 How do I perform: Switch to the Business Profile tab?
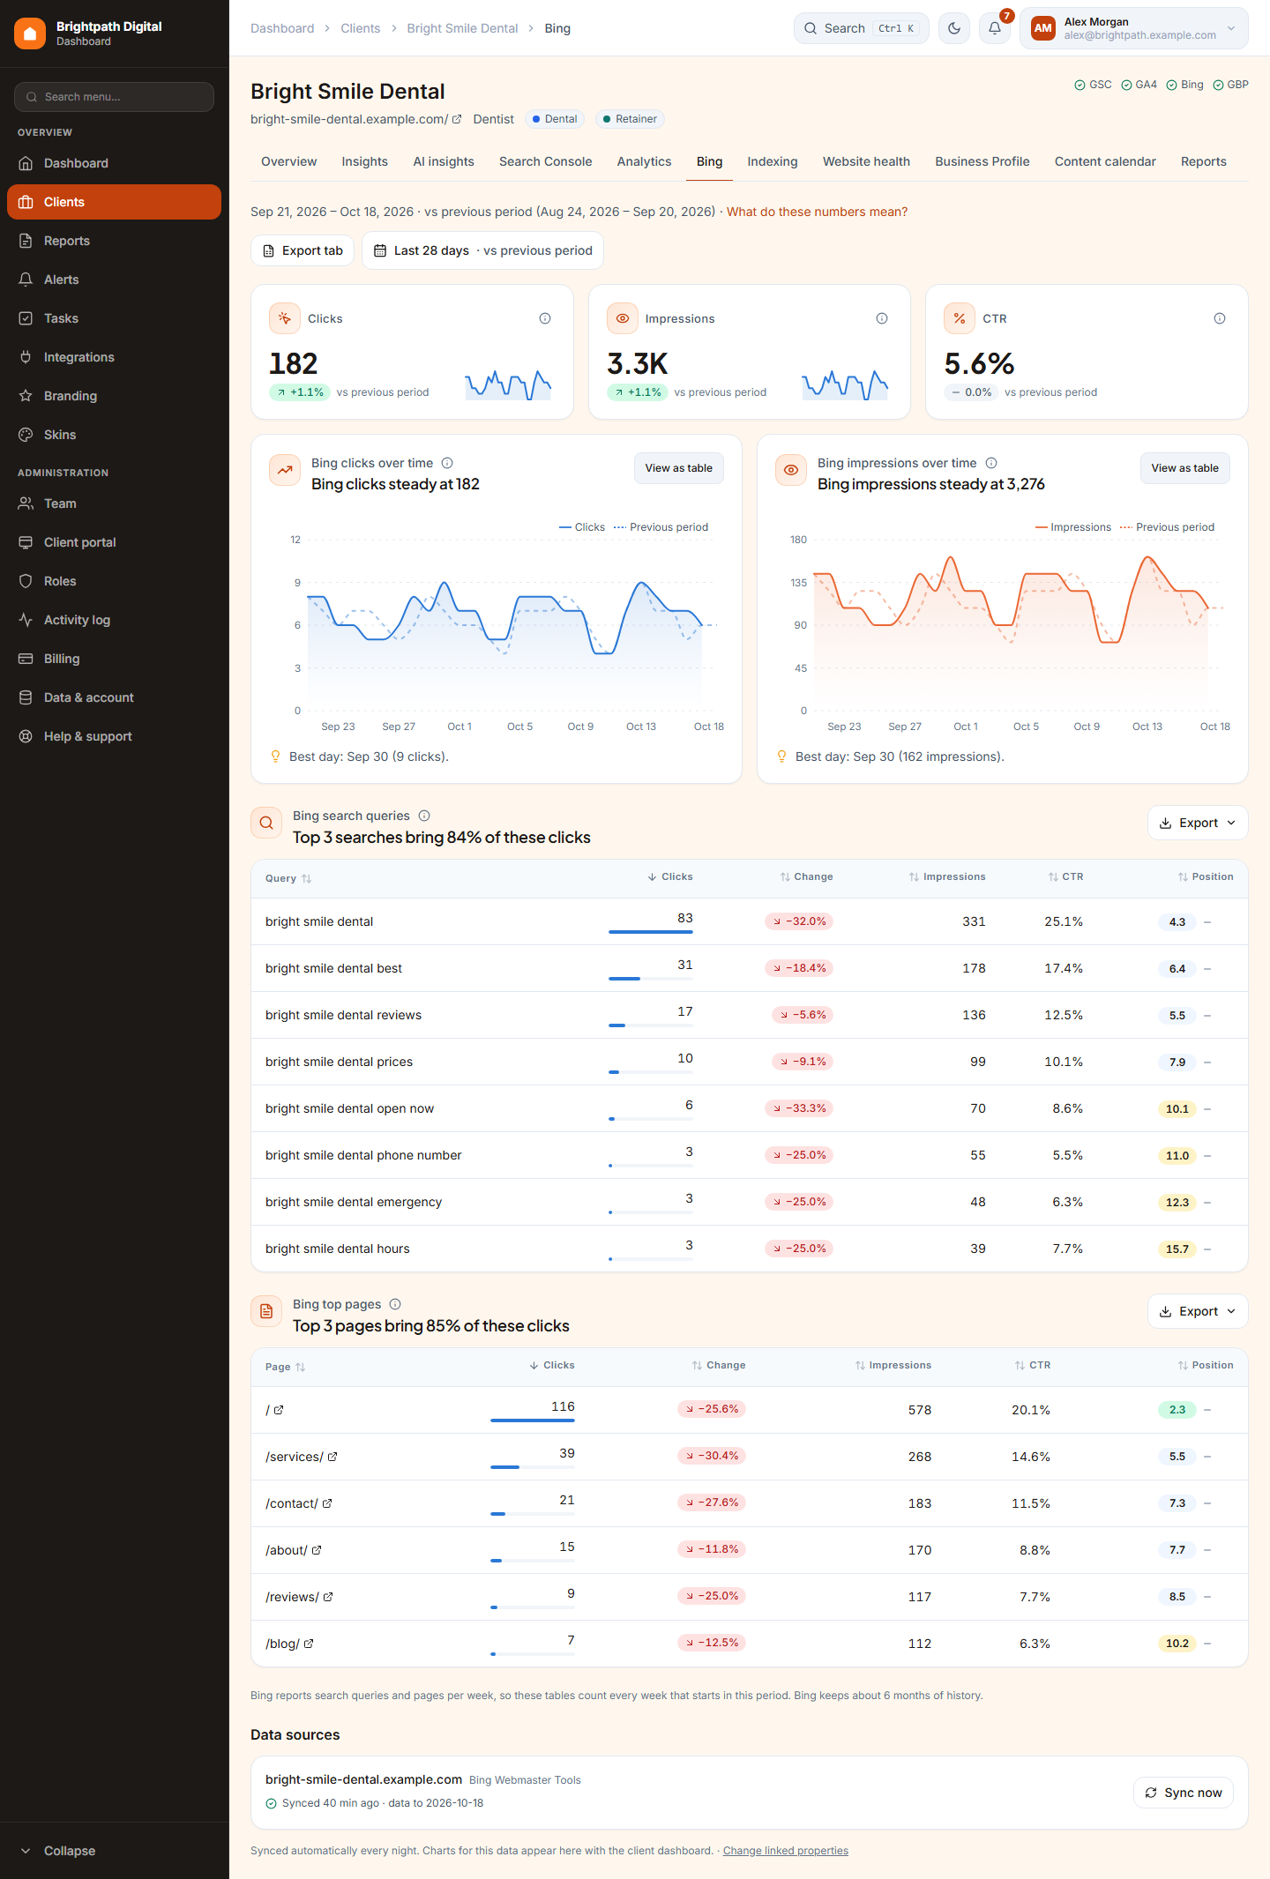pyautogui.click(x=982, y=161)
